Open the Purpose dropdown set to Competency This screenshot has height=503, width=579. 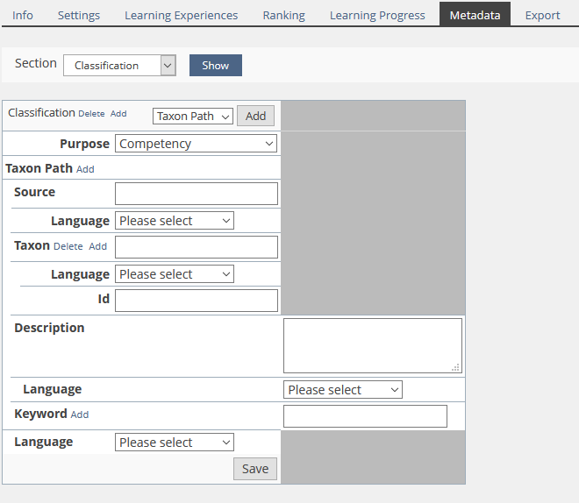[197, 144]
